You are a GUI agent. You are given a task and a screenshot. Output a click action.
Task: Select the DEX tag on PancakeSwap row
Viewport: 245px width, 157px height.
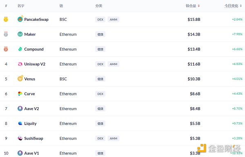coord(100,20)
